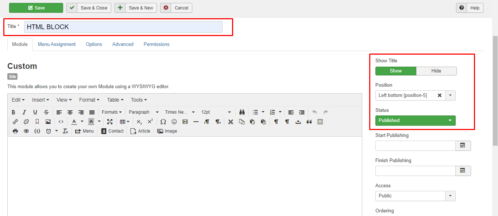Clear formatting with the remove format tool
The image size is (498, 216).
click(x=65, y=131)
